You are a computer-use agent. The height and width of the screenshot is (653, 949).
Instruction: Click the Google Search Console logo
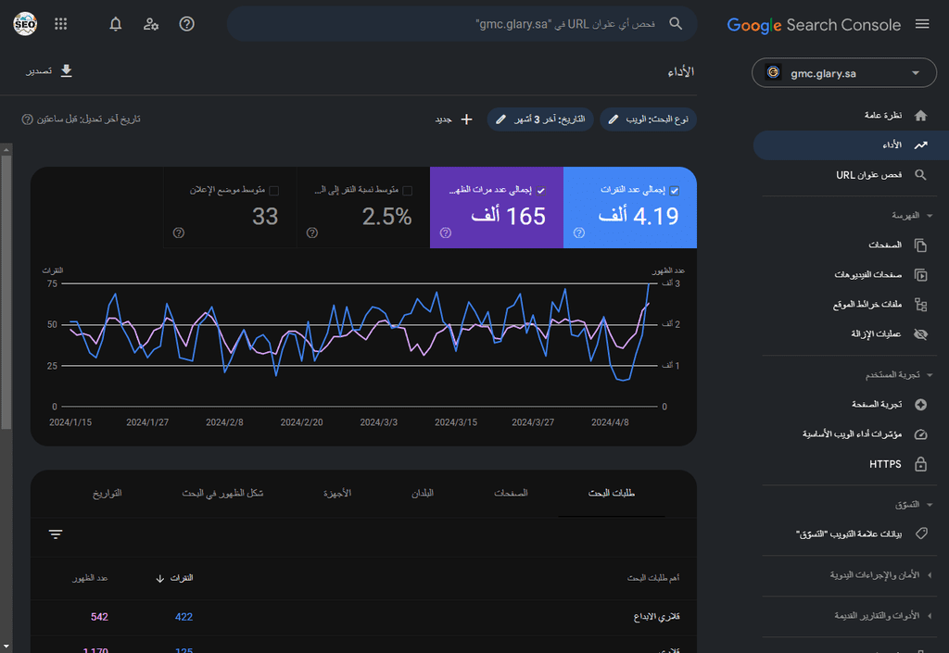coord(814,25)
